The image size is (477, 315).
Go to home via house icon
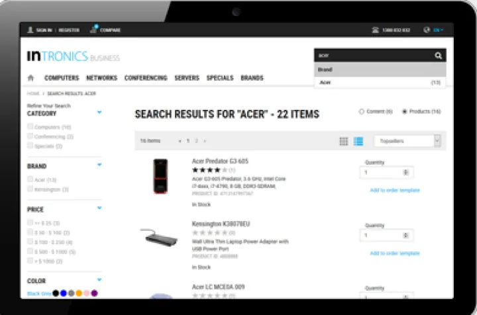click(30, 78)
